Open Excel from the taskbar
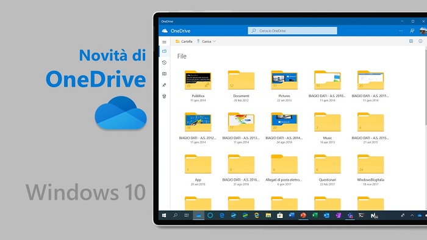The height and width of the screenshot is (240, 427). (315, 216)
